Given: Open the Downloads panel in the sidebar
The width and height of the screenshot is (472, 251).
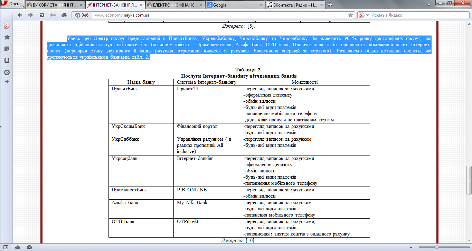Looking at the screenshot, I should 7,60.
